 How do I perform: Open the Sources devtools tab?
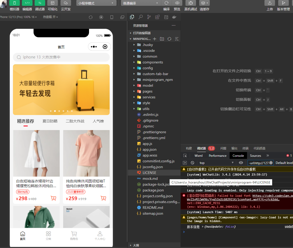pyautogui.click(x=255, y=156)
